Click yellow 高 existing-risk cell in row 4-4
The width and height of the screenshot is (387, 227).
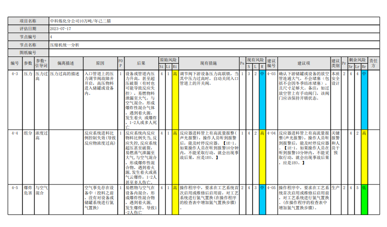pyautogui.click(x=262, y=157)
